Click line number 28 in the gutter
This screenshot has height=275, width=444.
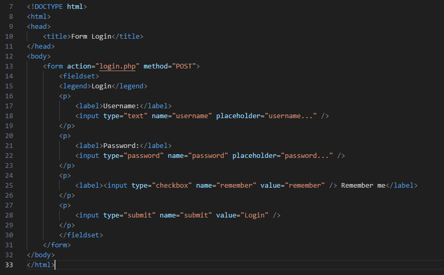point(9,215)
